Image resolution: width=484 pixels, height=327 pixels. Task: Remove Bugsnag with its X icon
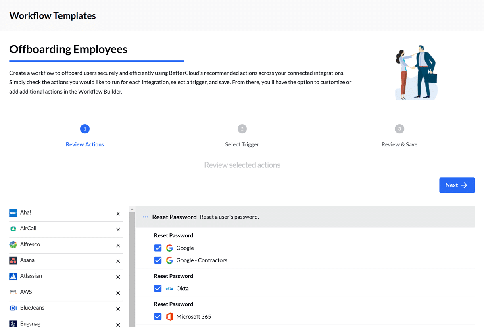click(118, 325)
